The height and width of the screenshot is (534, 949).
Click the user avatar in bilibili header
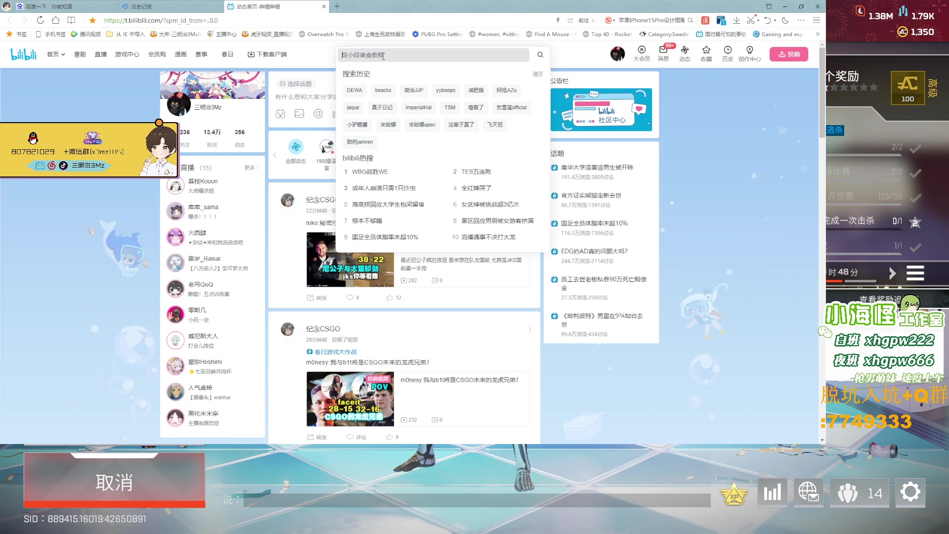(x=617, y=53)
